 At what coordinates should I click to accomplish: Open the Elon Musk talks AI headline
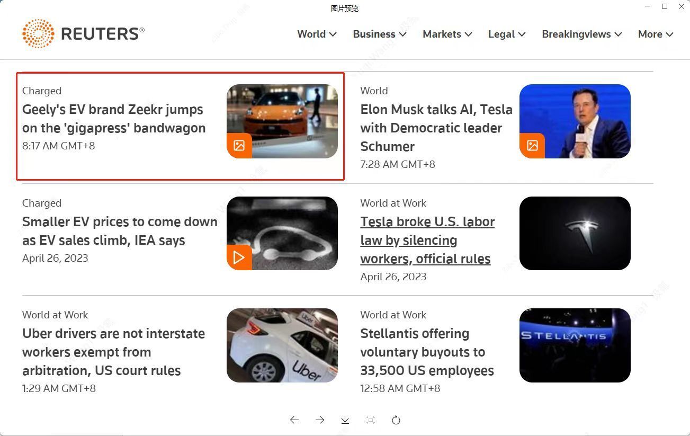436,128
